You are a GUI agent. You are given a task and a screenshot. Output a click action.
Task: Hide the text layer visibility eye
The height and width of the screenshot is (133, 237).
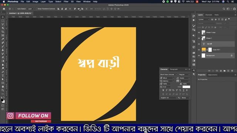tap(199, 44)
